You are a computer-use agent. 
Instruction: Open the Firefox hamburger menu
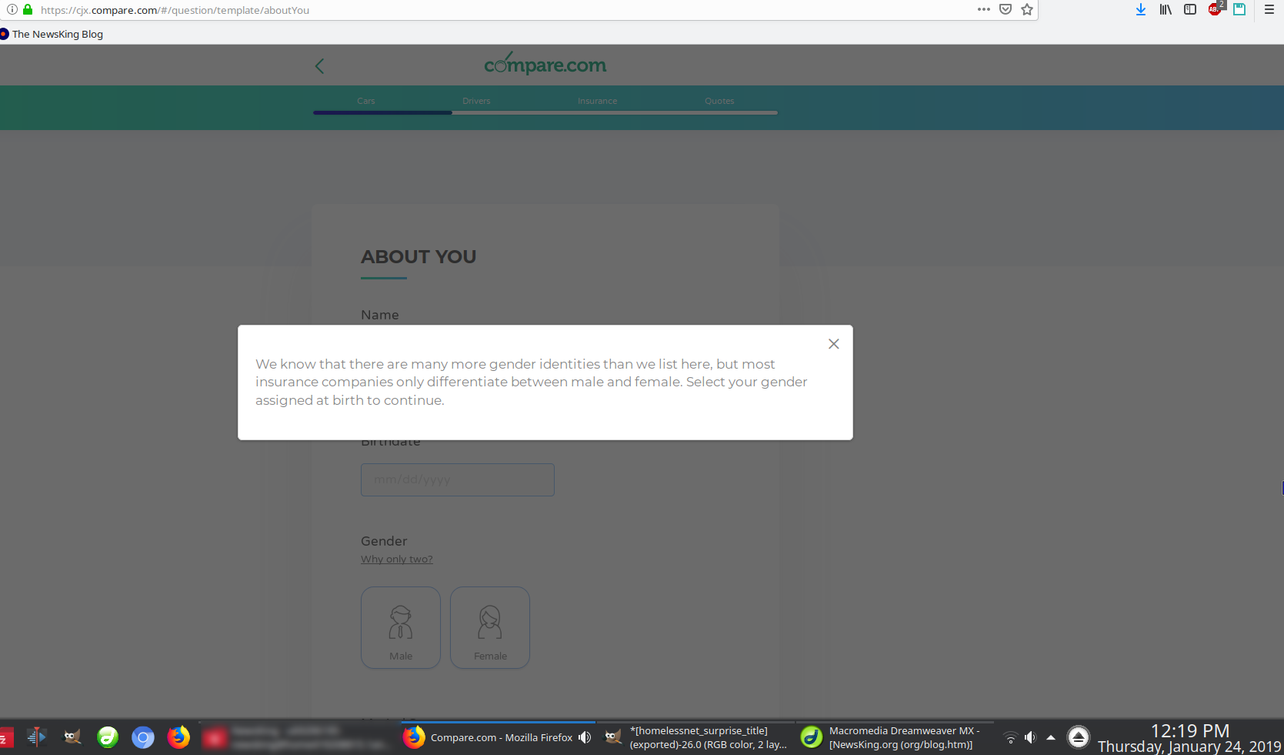[1269, 10]
